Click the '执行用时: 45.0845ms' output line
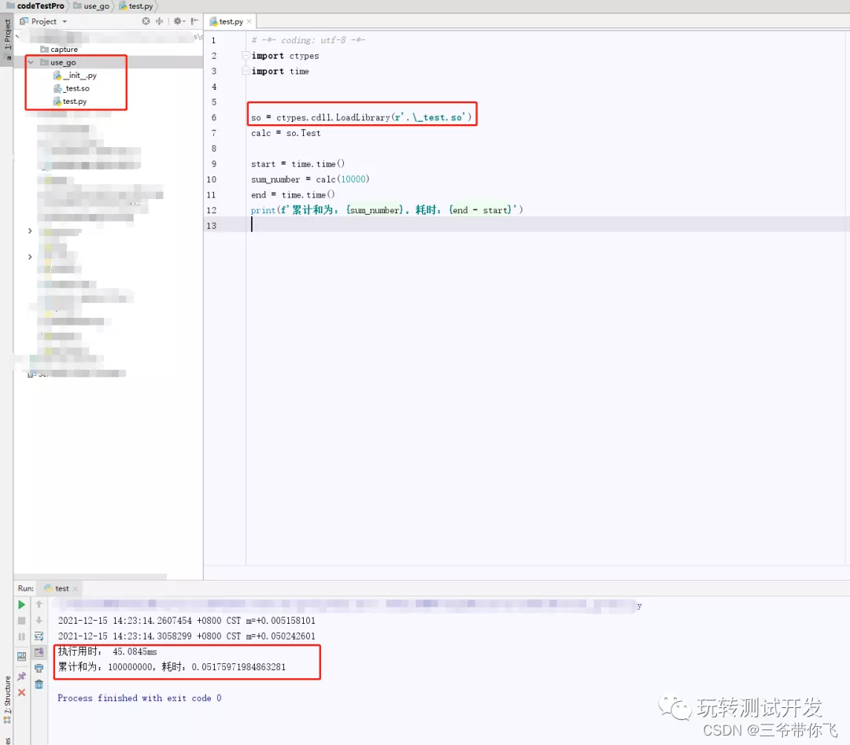Screen dimensions: 850x745 point(107,651)
